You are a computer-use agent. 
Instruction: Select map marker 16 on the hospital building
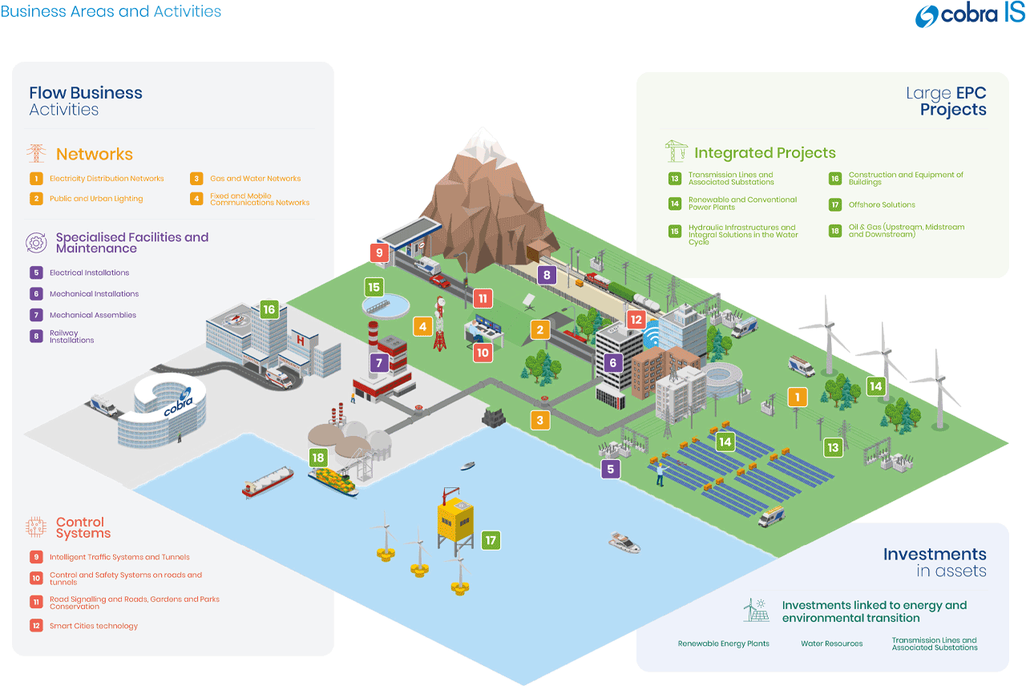click(269, 309)
